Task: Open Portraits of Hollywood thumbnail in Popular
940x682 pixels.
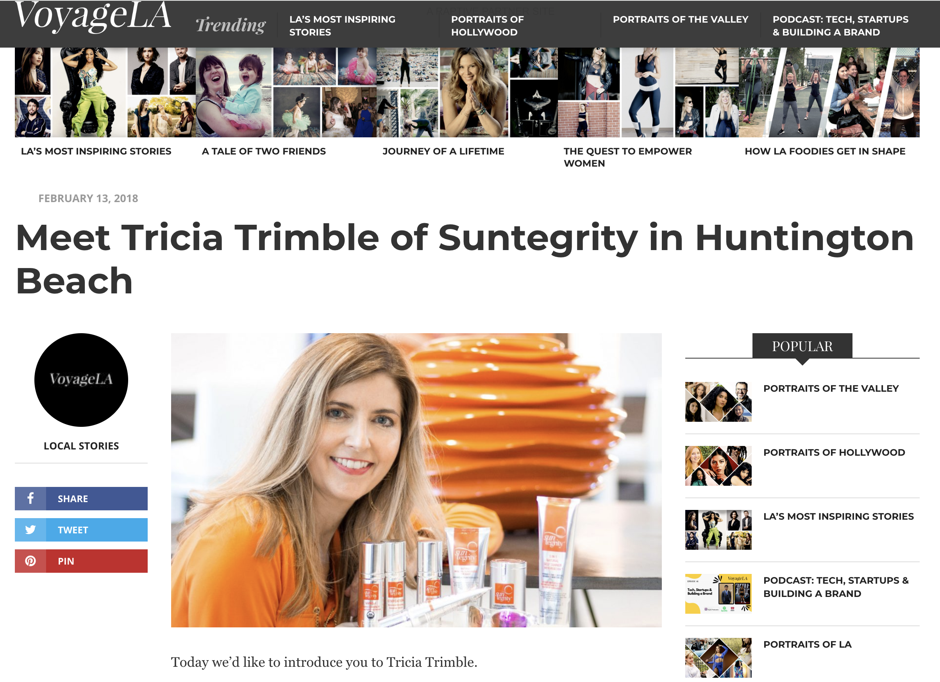Action: tap(718, 465)
